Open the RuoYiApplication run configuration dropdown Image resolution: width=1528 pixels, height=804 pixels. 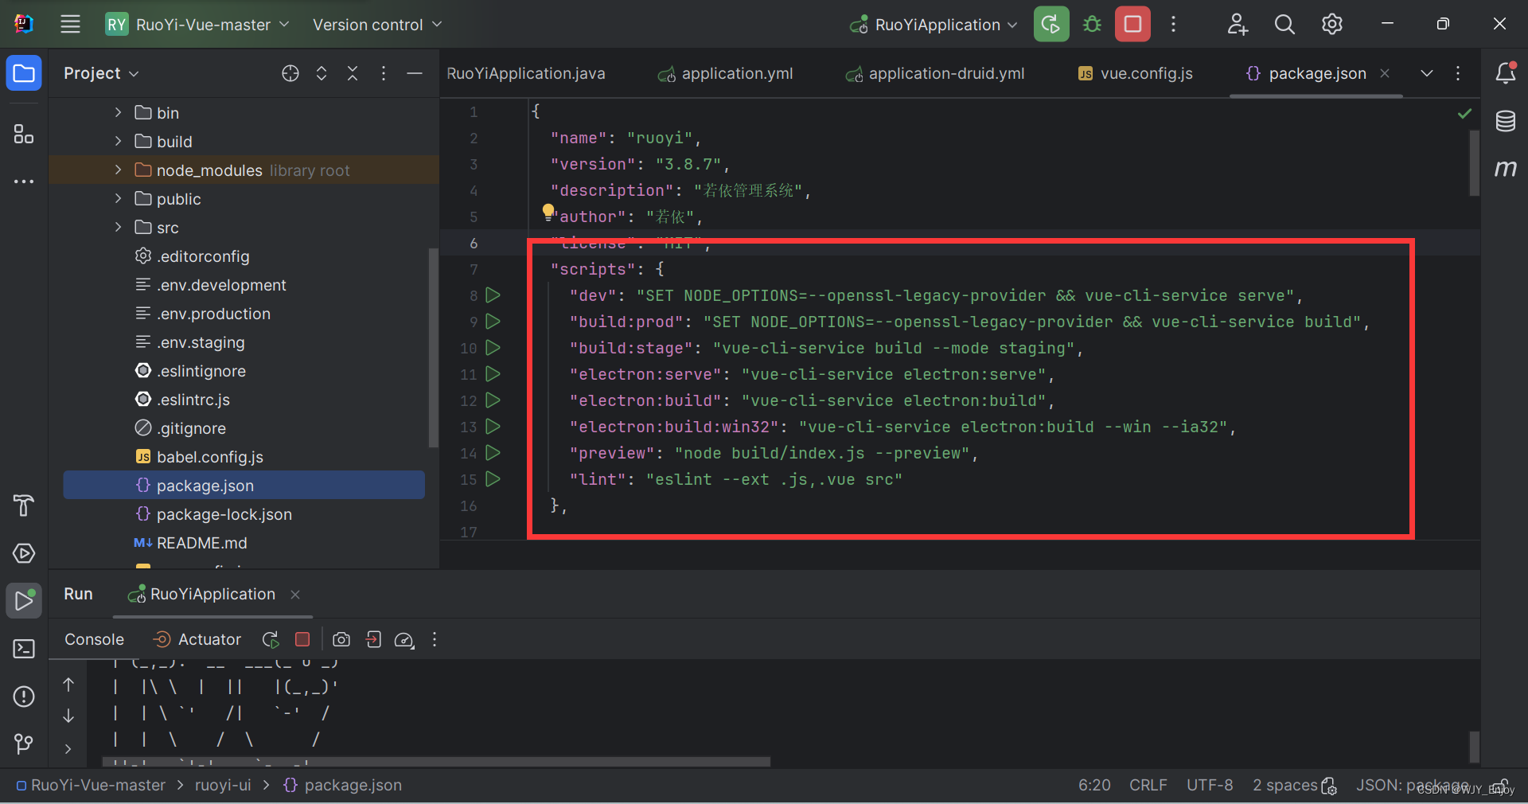click(934, 25)
